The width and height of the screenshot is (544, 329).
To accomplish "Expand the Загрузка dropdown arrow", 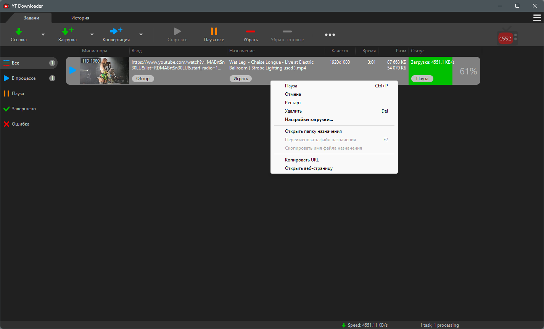I will pos(92,35).
